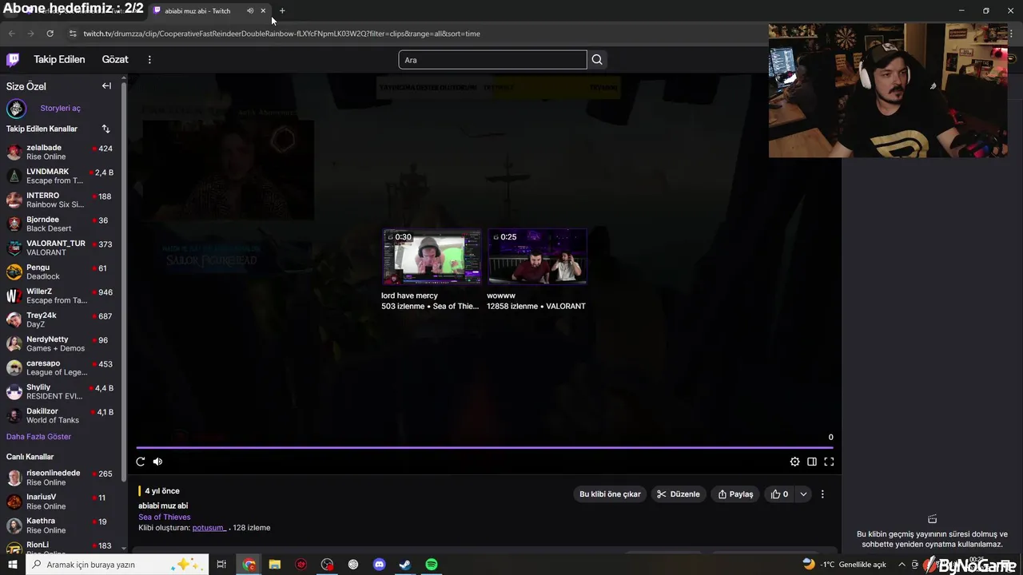Viewport: 1023px width, 575px height.
Task: Open Kaethra live channel
Action: [x=60, y=525]
